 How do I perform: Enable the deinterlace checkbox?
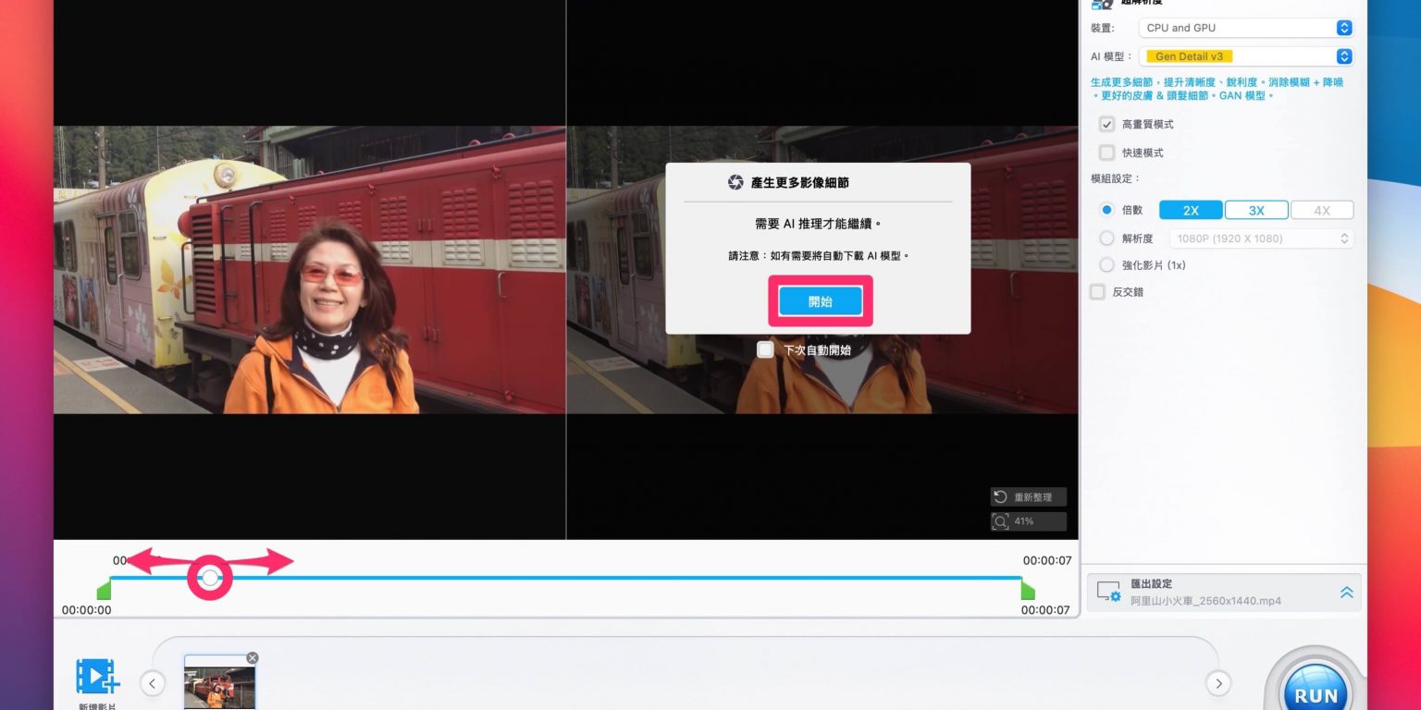1098,292
